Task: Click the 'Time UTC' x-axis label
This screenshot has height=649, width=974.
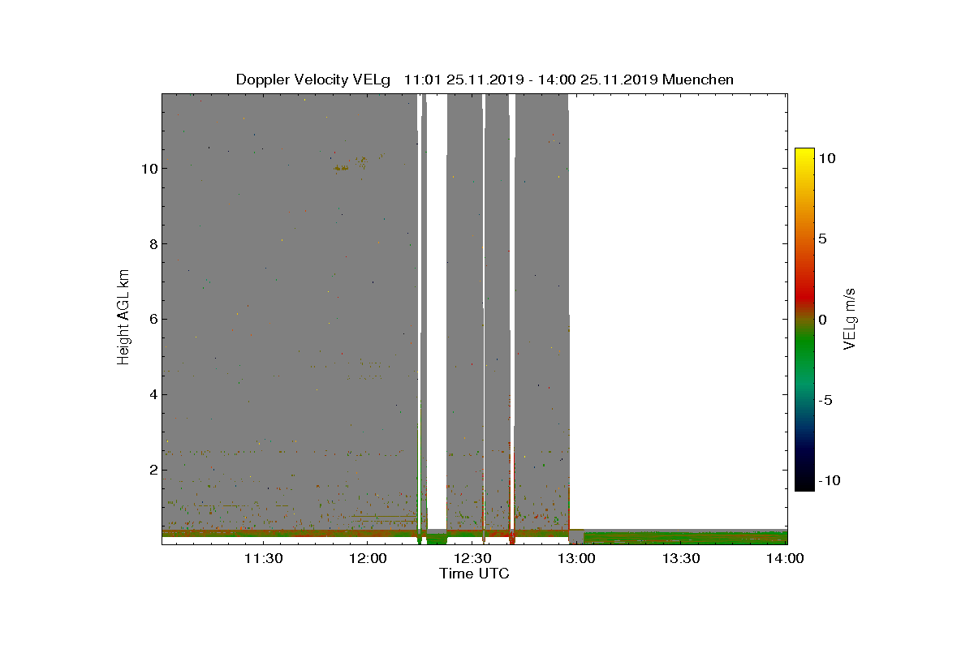Action: click(474, 574)
